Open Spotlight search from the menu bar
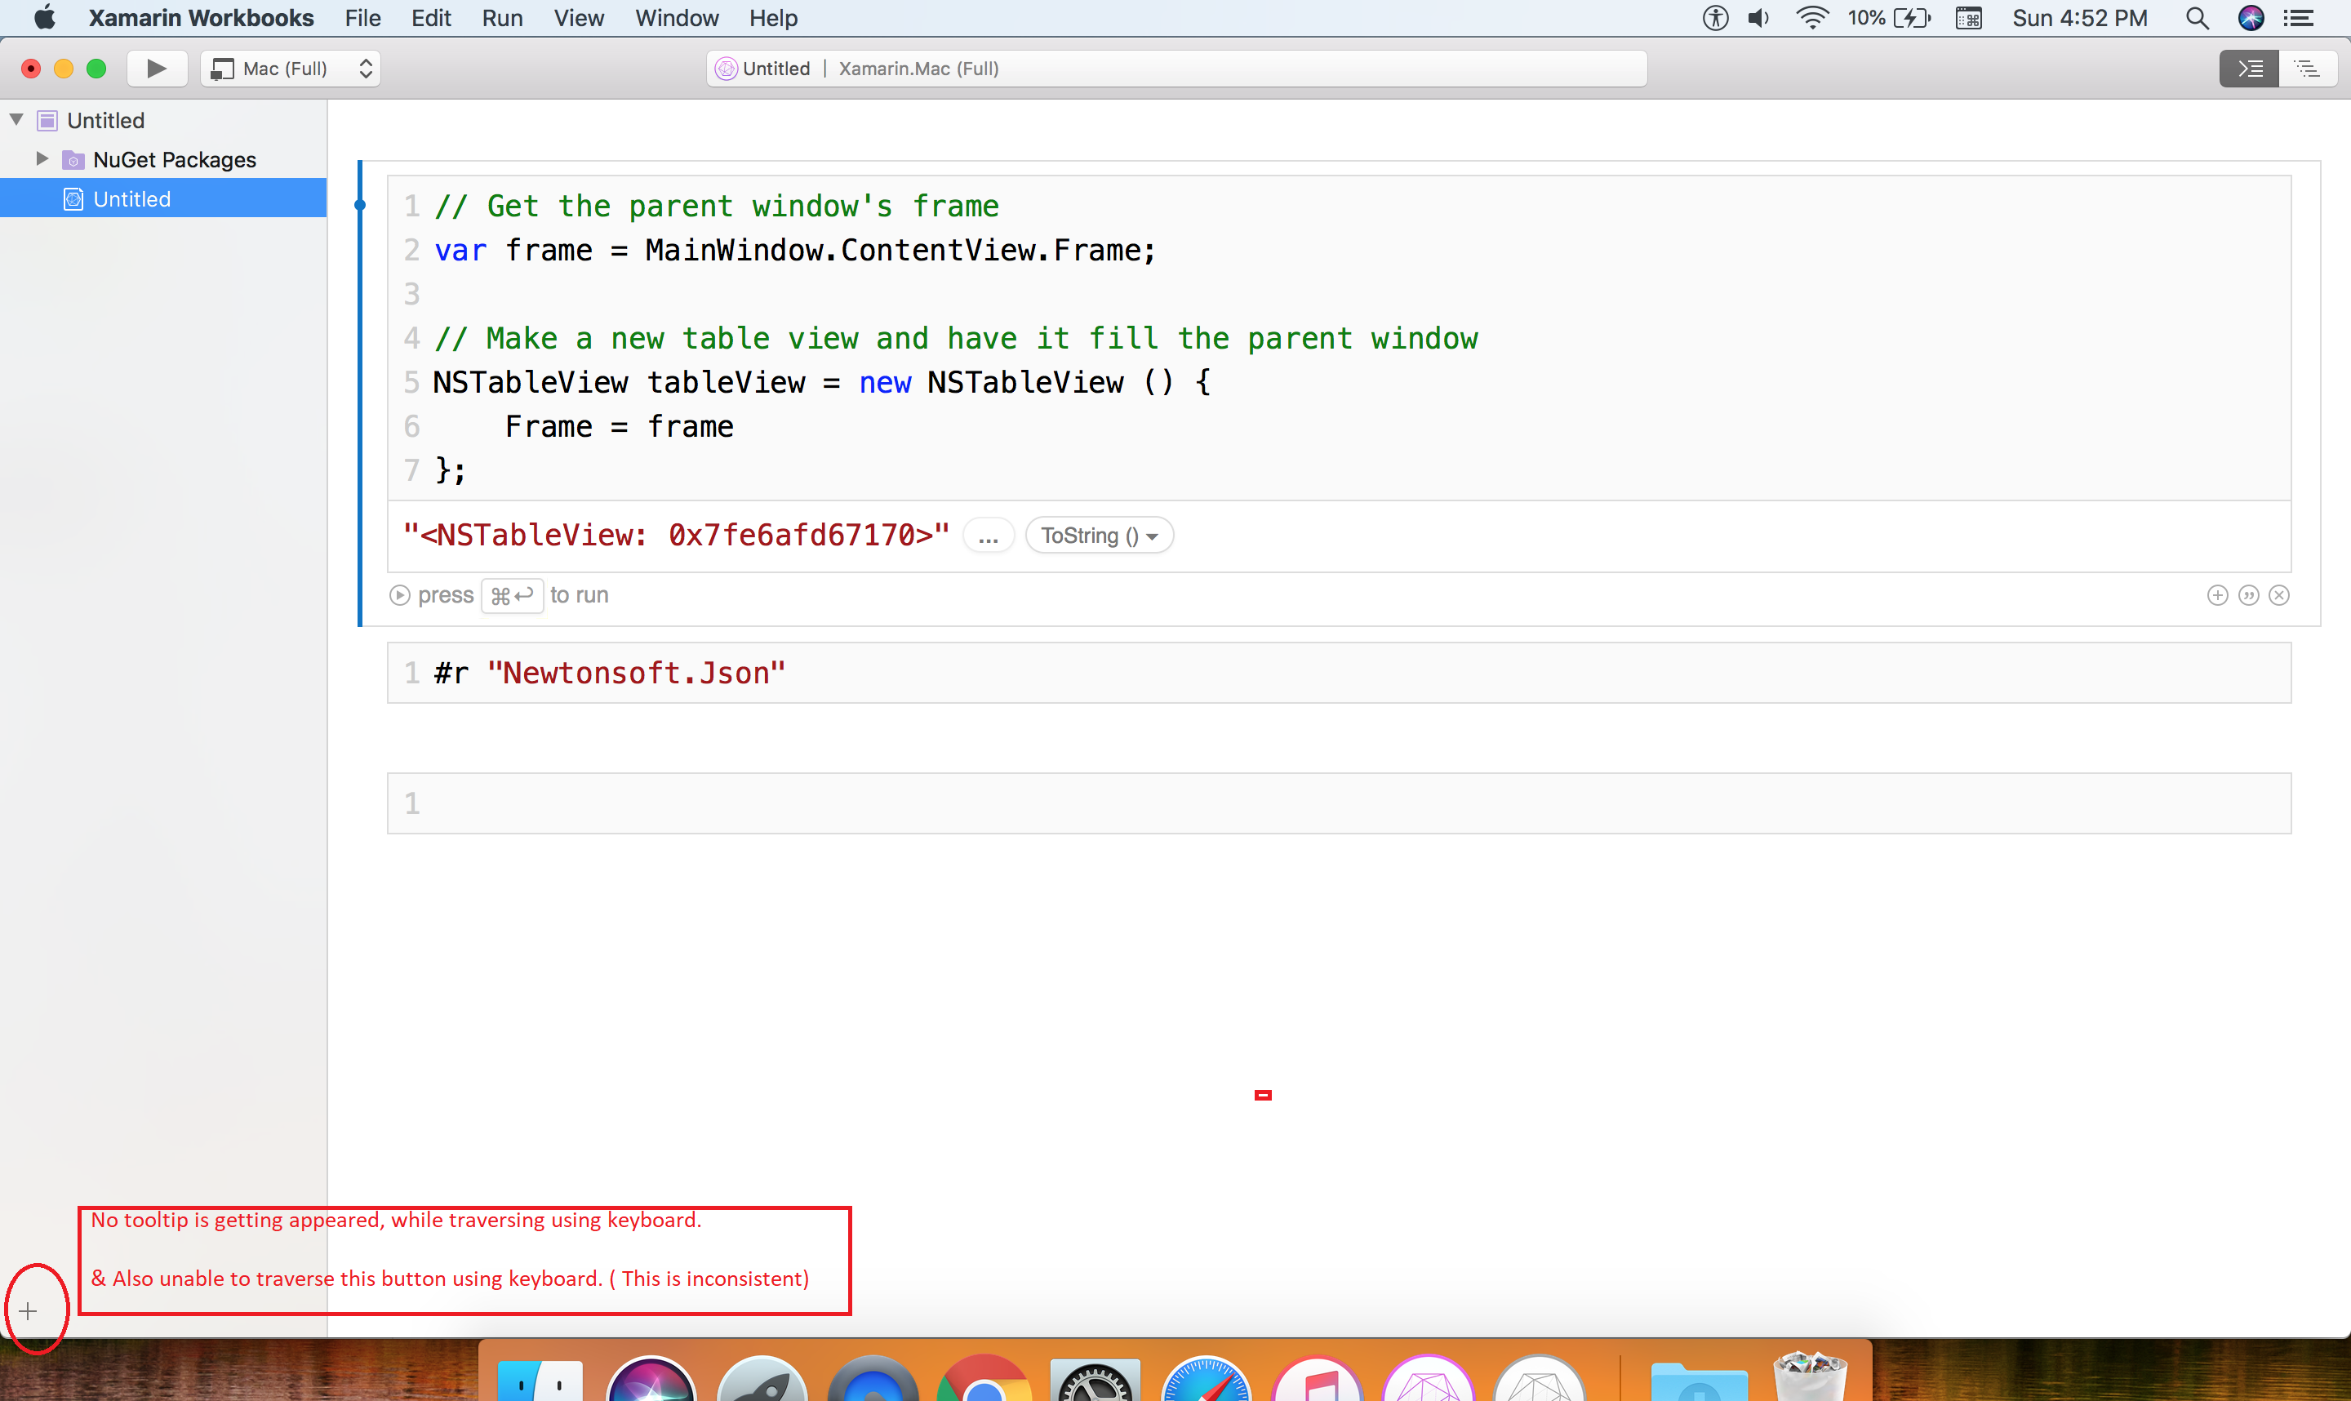The height and width of the screenshot is (1401, 2351). coord(2198,18)
